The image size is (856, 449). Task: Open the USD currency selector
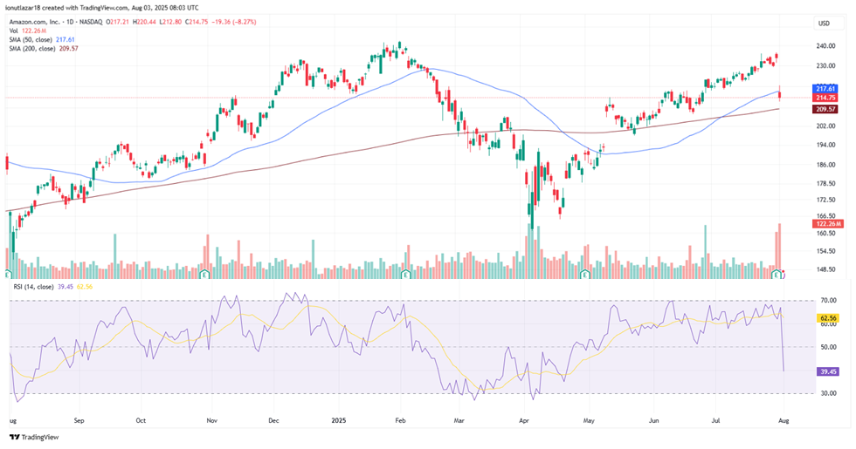click(820, 24)
